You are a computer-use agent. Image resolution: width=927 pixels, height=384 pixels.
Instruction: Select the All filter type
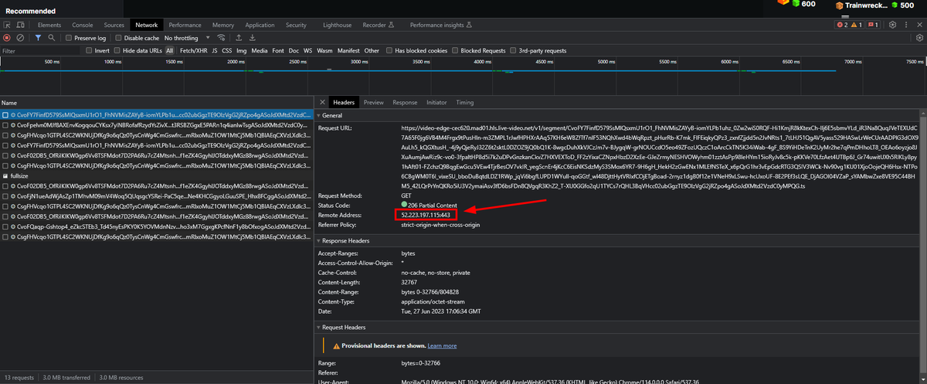tap(170, 50)
